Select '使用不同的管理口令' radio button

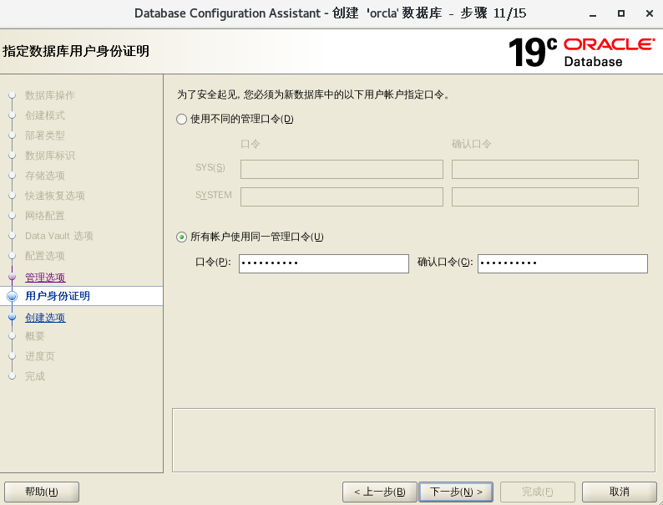click(182, 120)
